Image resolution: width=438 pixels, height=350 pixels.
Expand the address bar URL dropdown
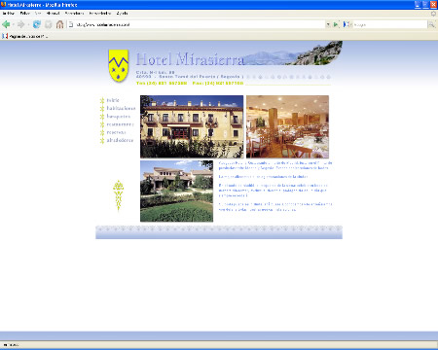pyautogui.click(x=328, y=24)
